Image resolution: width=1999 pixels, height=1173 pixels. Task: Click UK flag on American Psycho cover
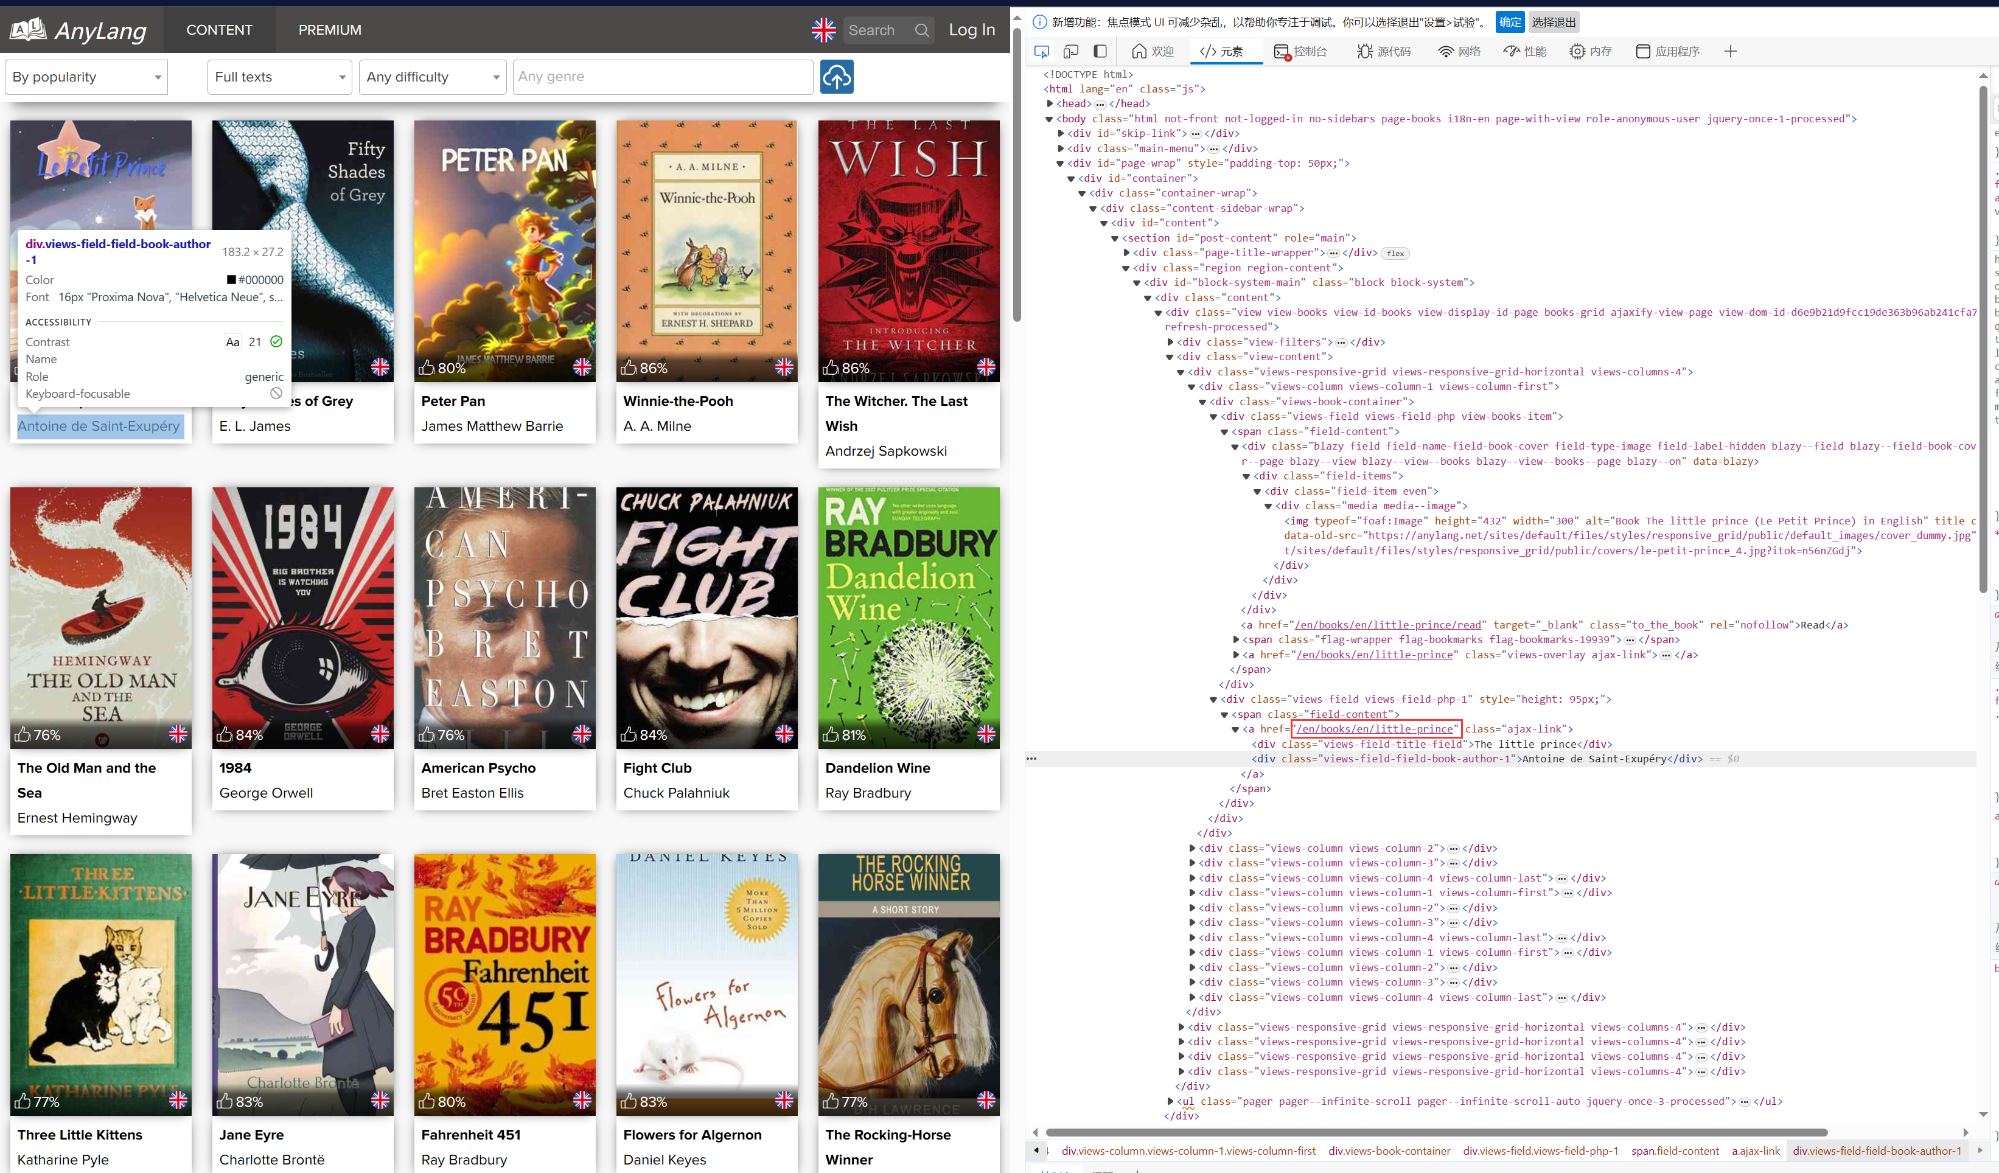coord(582,734)
